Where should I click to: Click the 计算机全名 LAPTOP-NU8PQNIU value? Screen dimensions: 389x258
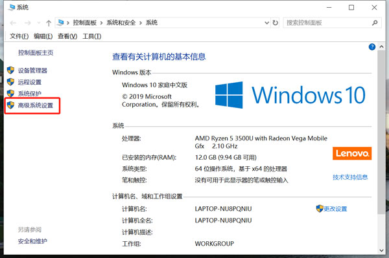[223, 220]
